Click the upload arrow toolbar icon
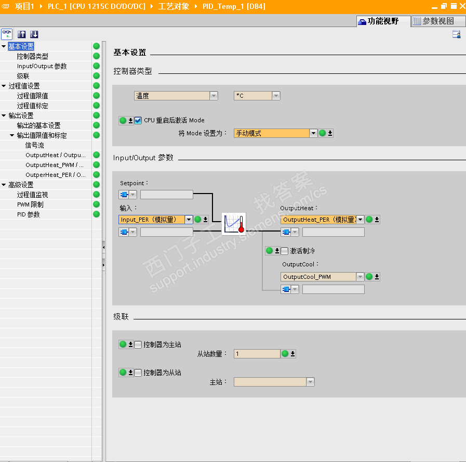This screenshot has height=462, width=466. (x=21, y=34)
